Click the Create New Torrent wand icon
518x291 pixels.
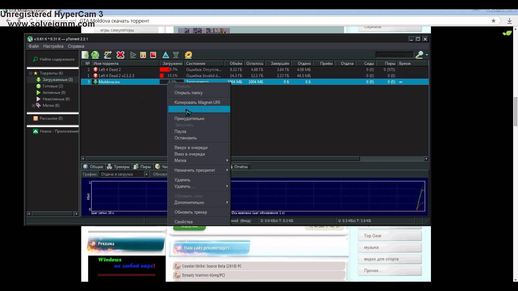[108, 55]
